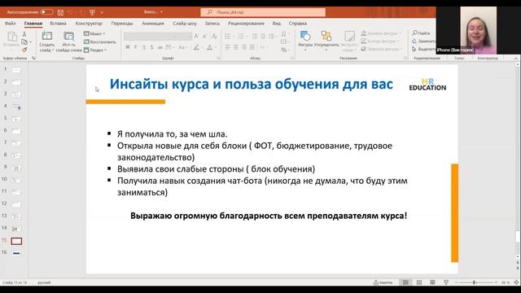521x293 pixels.
Task: Open the clipboard group dialog launcher
Action: coord(33,58)
